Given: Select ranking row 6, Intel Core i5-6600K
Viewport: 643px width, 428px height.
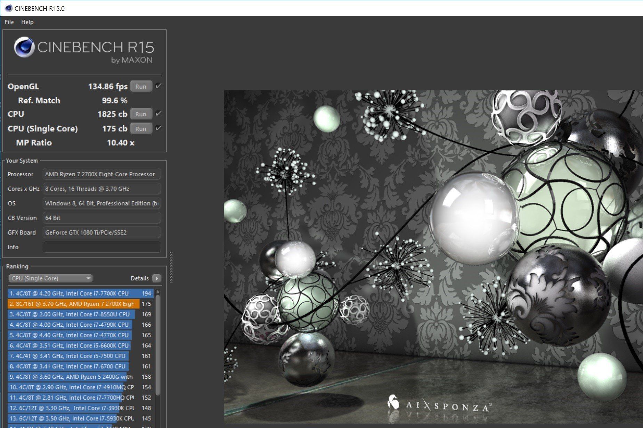Looking at the screenshot, I should [x=81, y=345].
